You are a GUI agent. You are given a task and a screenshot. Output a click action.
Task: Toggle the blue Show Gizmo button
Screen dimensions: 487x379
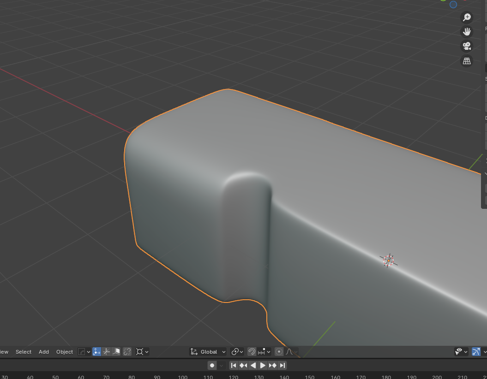coord(476,352)
